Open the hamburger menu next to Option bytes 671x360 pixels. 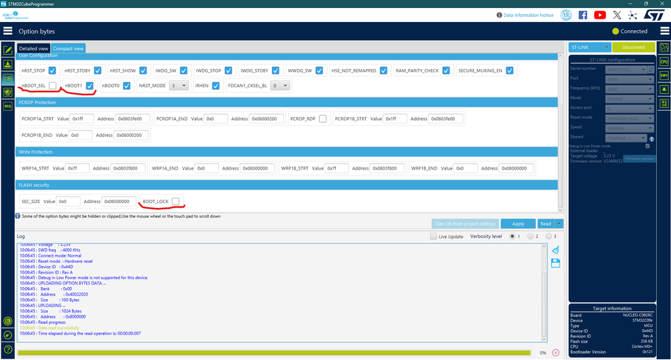coord(7,31)
